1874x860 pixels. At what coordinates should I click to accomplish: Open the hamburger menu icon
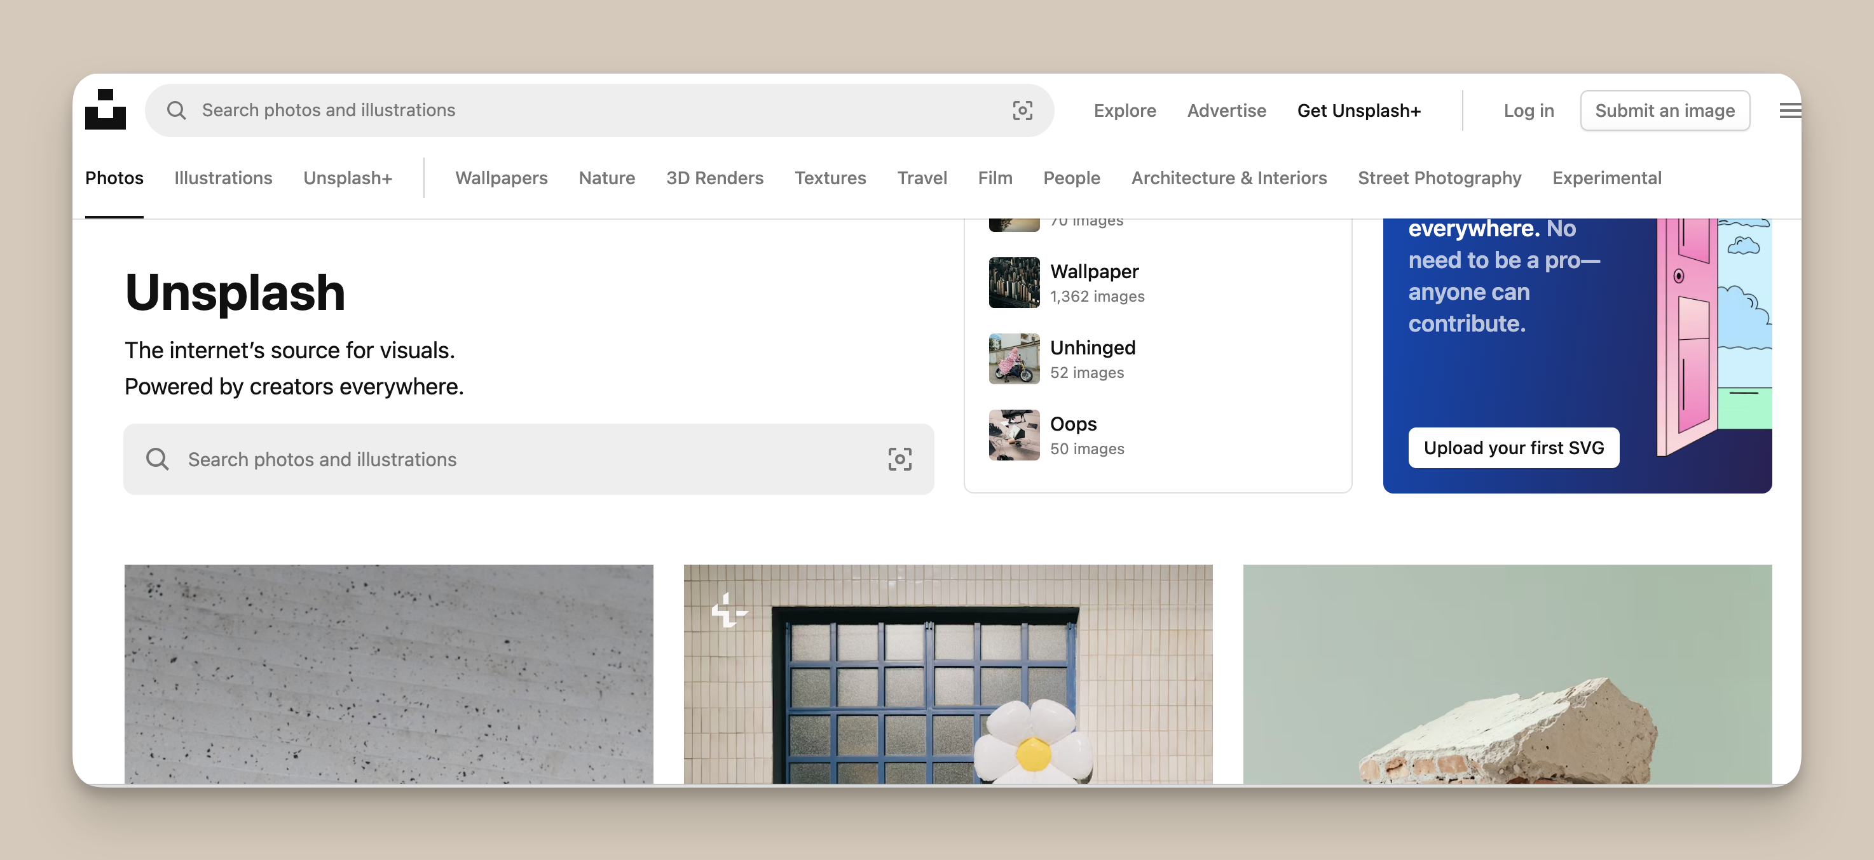coord(1789,111)
